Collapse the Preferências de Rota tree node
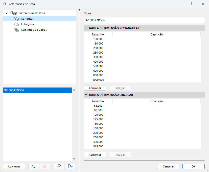 7,13
